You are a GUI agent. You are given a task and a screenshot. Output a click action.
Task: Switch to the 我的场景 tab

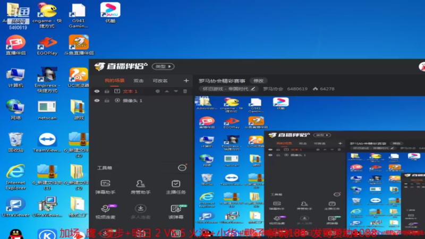114,81
